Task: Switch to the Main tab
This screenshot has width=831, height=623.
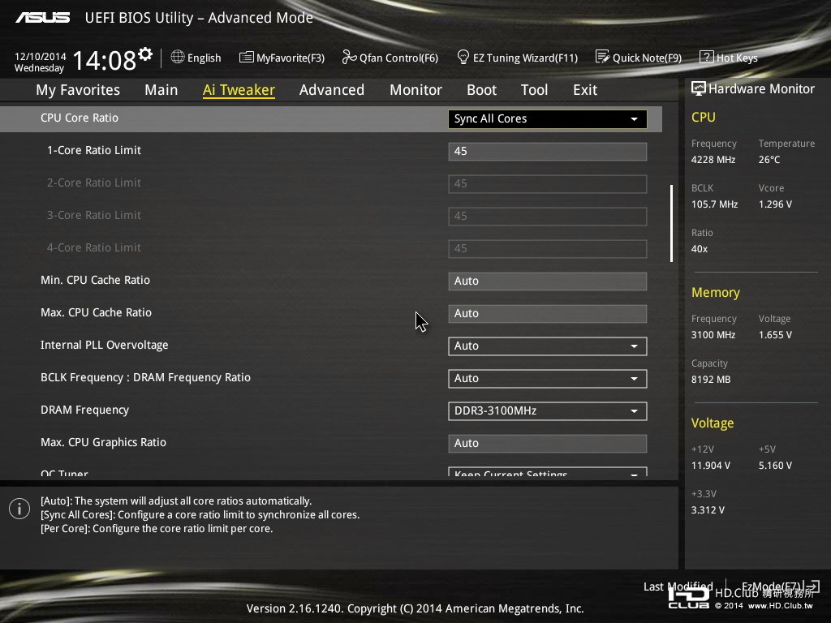Action: pyautogui.click(x=161, y=90)
